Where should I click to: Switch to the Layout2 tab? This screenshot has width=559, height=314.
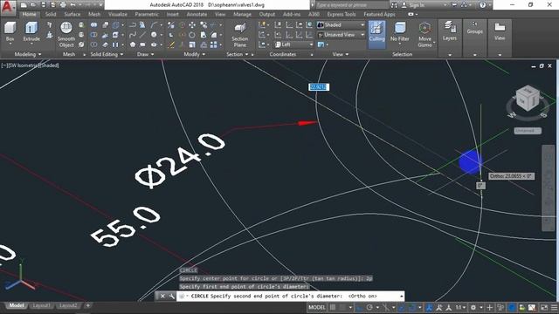(x=68, y=305)
